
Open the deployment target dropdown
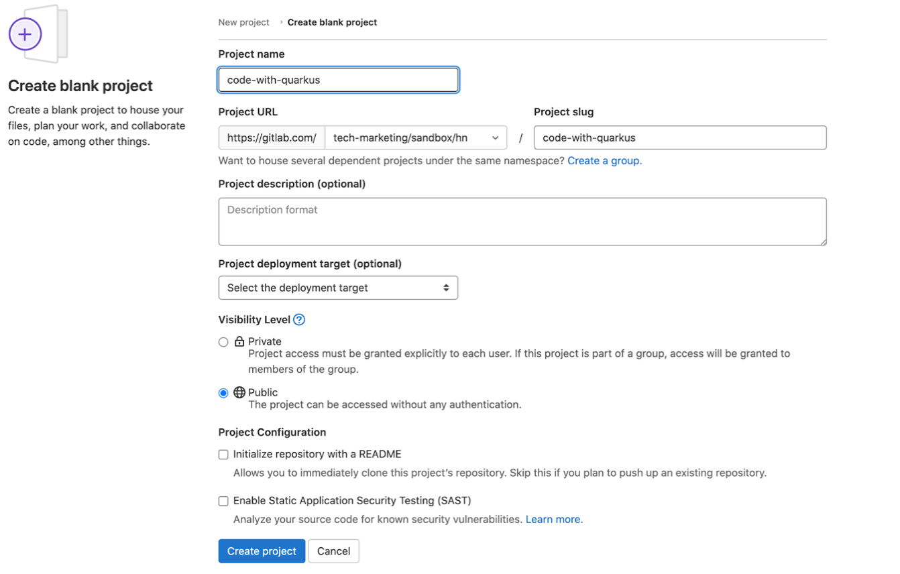(338, 288)
